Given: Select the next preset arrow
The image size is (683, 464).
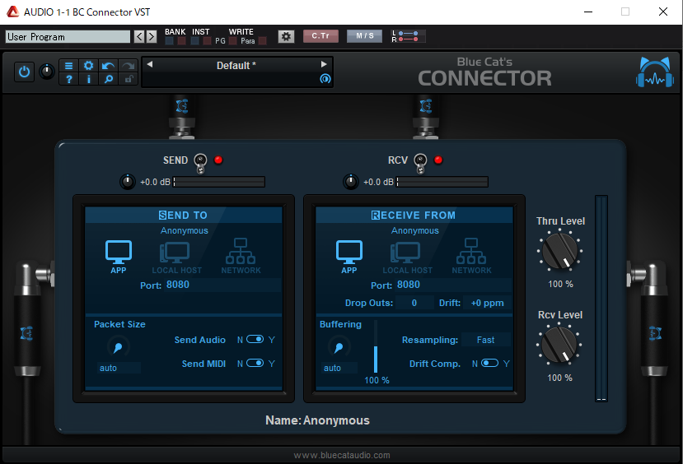Looking at the screenshot, I should (x=324, y=64).
